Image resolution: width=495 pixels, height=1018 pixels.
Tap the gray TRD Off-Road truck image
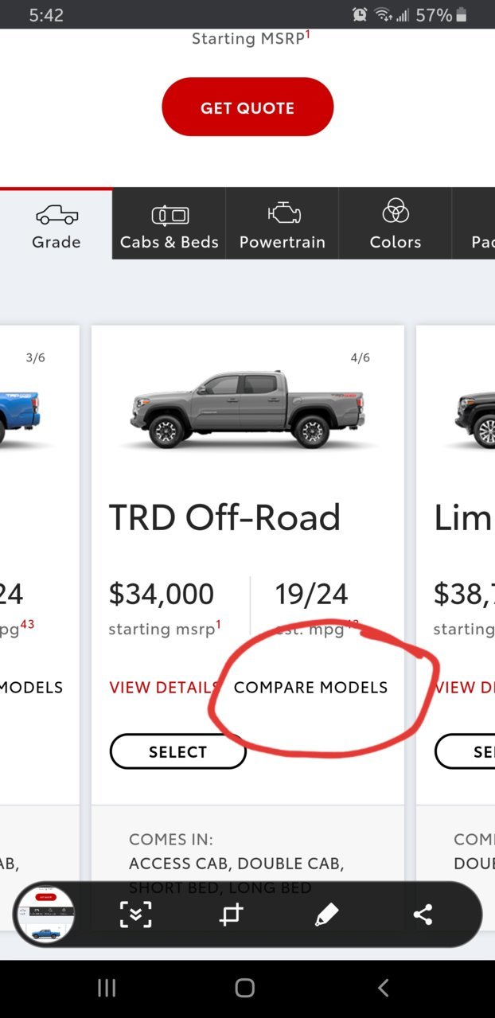pos(247,409)
